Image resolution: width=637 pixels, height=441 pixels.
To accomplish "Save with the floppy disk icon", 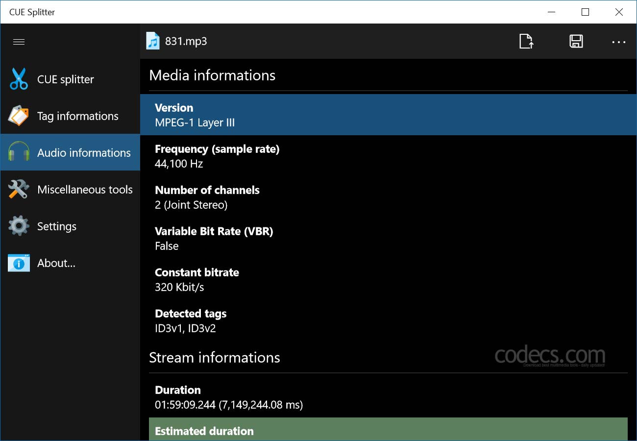I will tap(576, 42).
